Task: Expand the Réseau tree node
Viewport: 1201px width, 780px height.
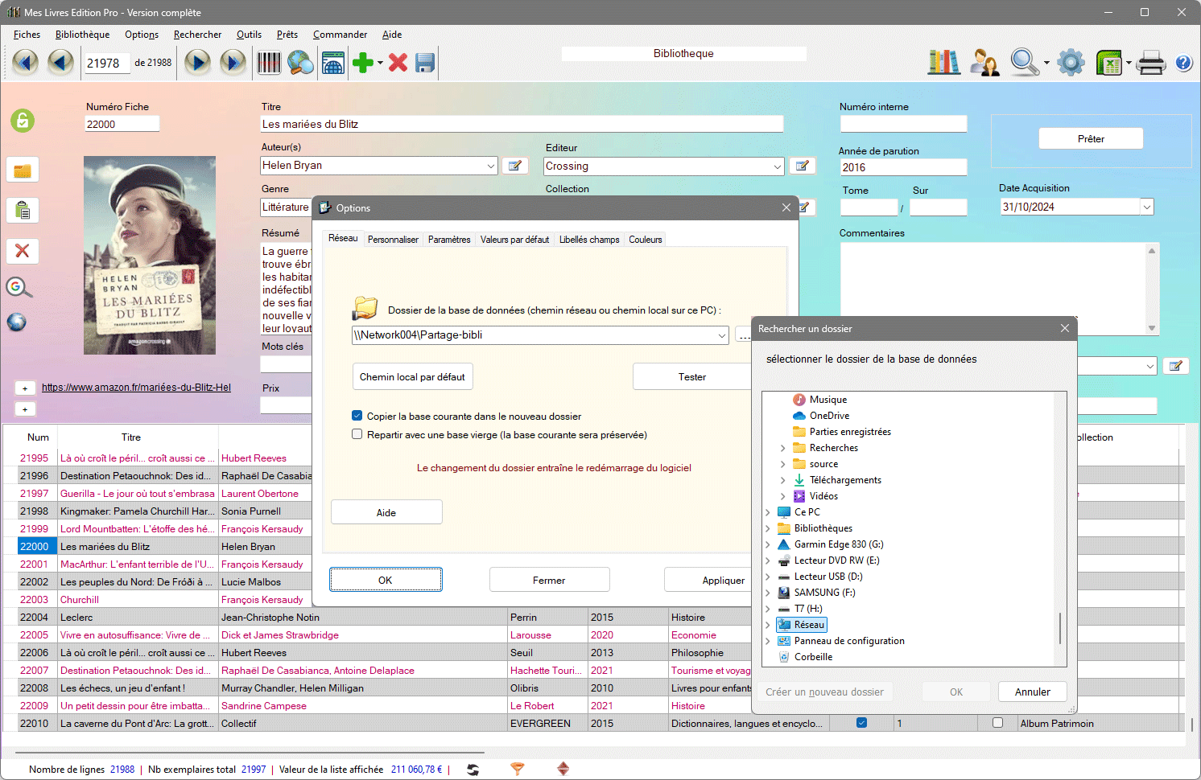Action: click(x=768, y=625)
